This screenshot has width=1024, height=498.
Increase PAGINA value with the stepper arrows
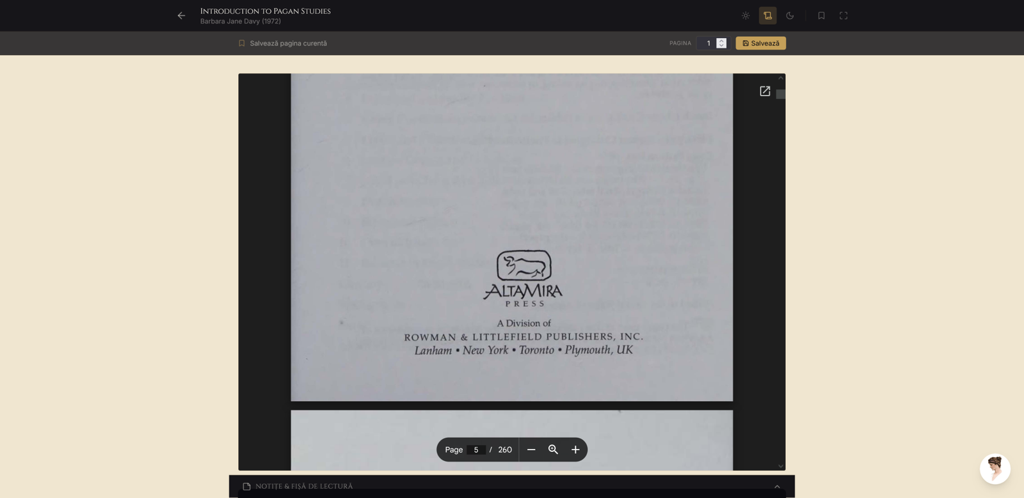coord(721,40)
